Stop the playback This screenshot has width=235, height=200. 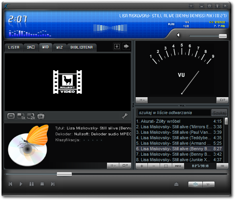pos(42,184)
